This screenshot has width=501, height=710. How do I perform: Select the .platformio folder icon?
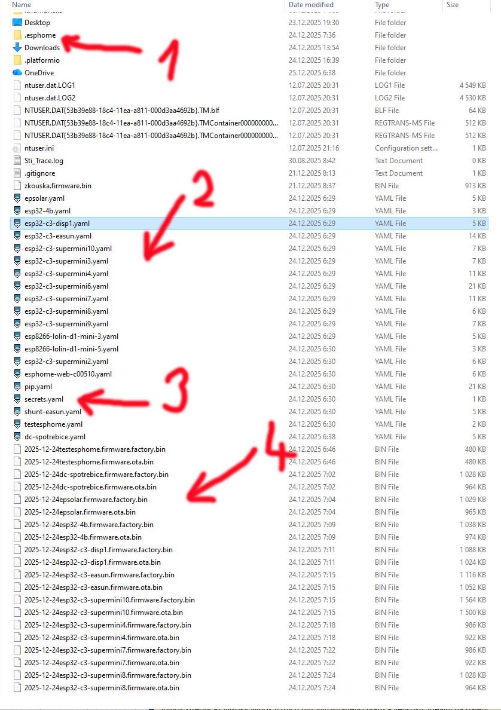(x=17, y=60)
